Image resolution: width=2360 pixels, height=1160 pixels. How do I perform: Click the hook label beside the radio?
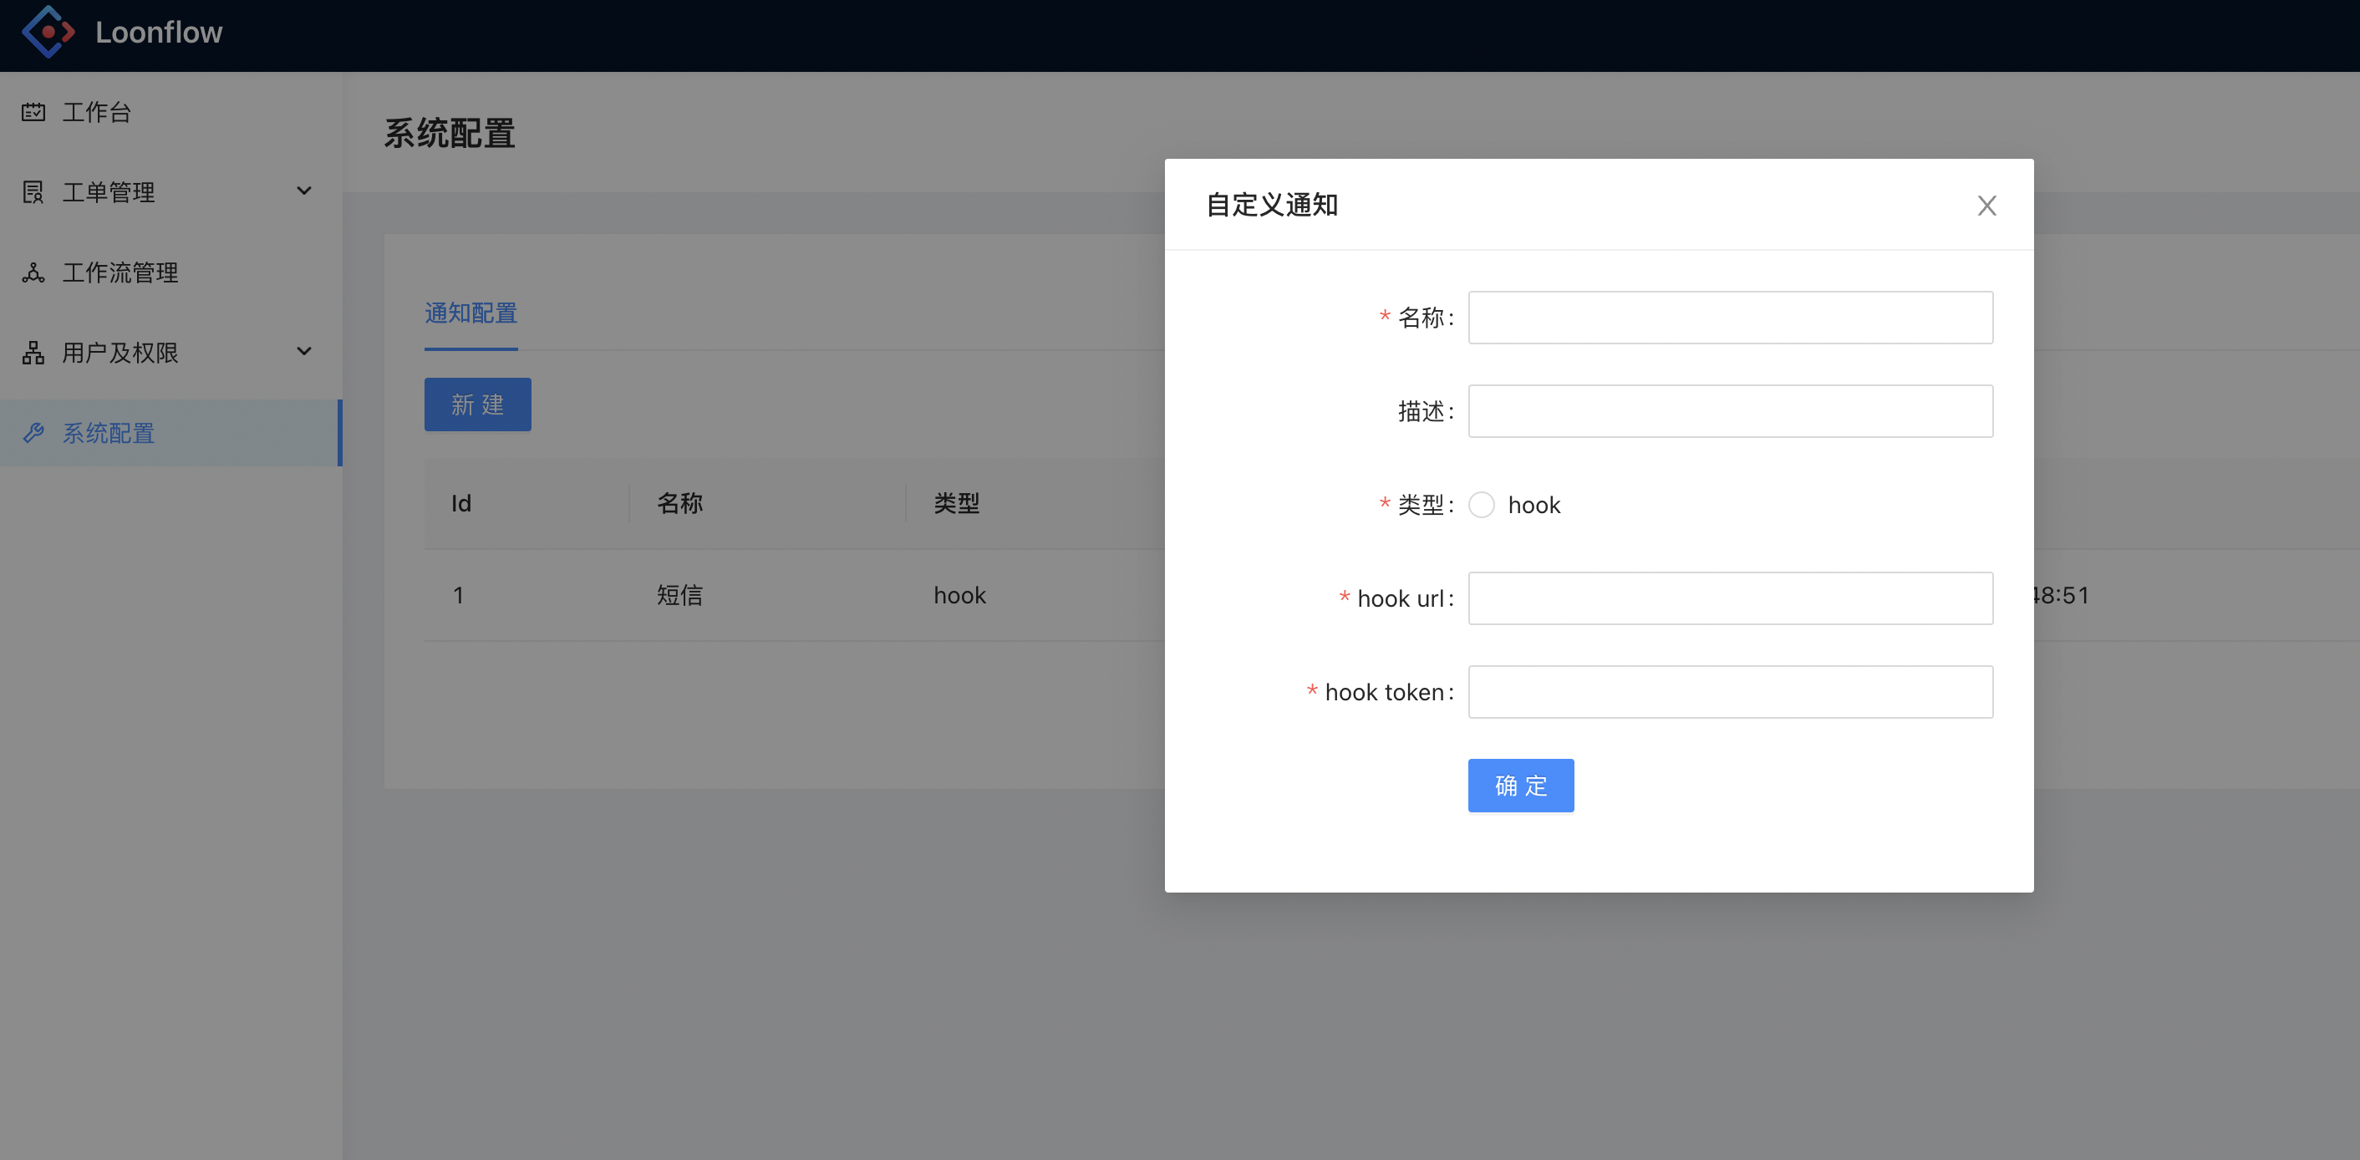[1533, 505]
